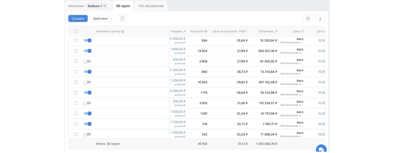Screen dimensions: 394x153
Task: Click the download report icon
Action: click(x=320, y=19)
